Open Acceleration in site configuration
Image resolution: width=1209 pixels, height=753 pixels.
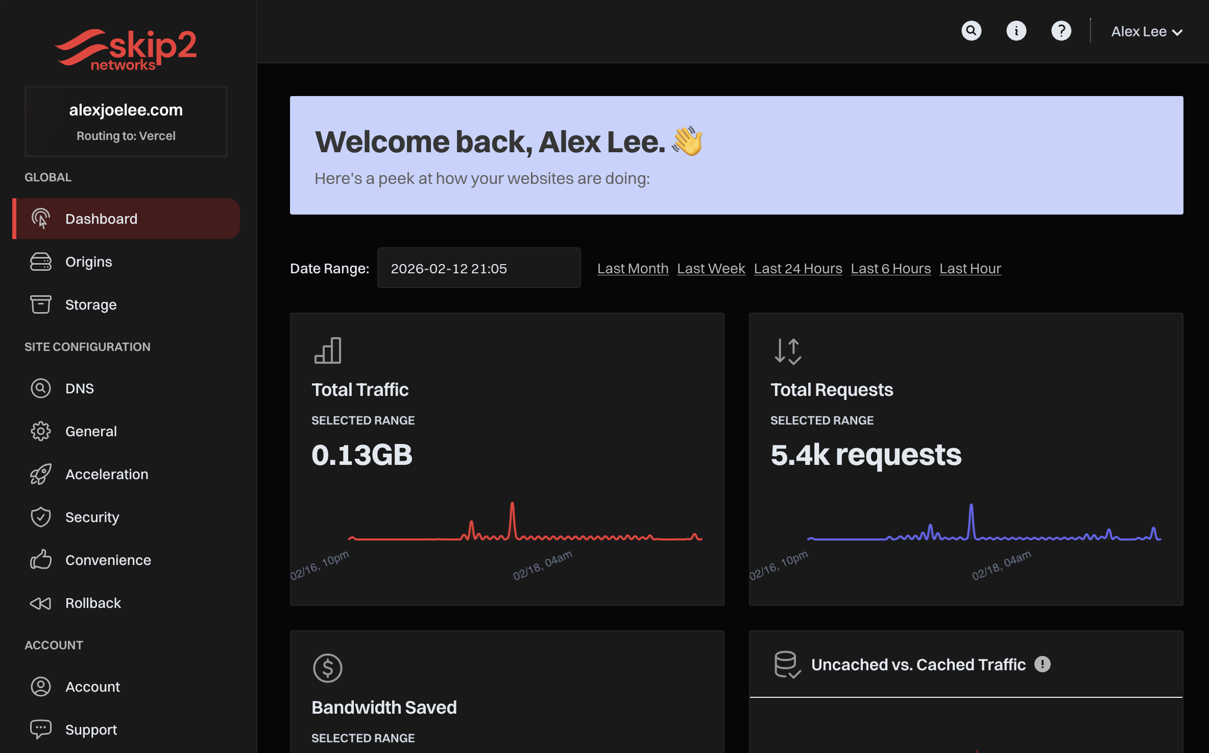point(106,474)
